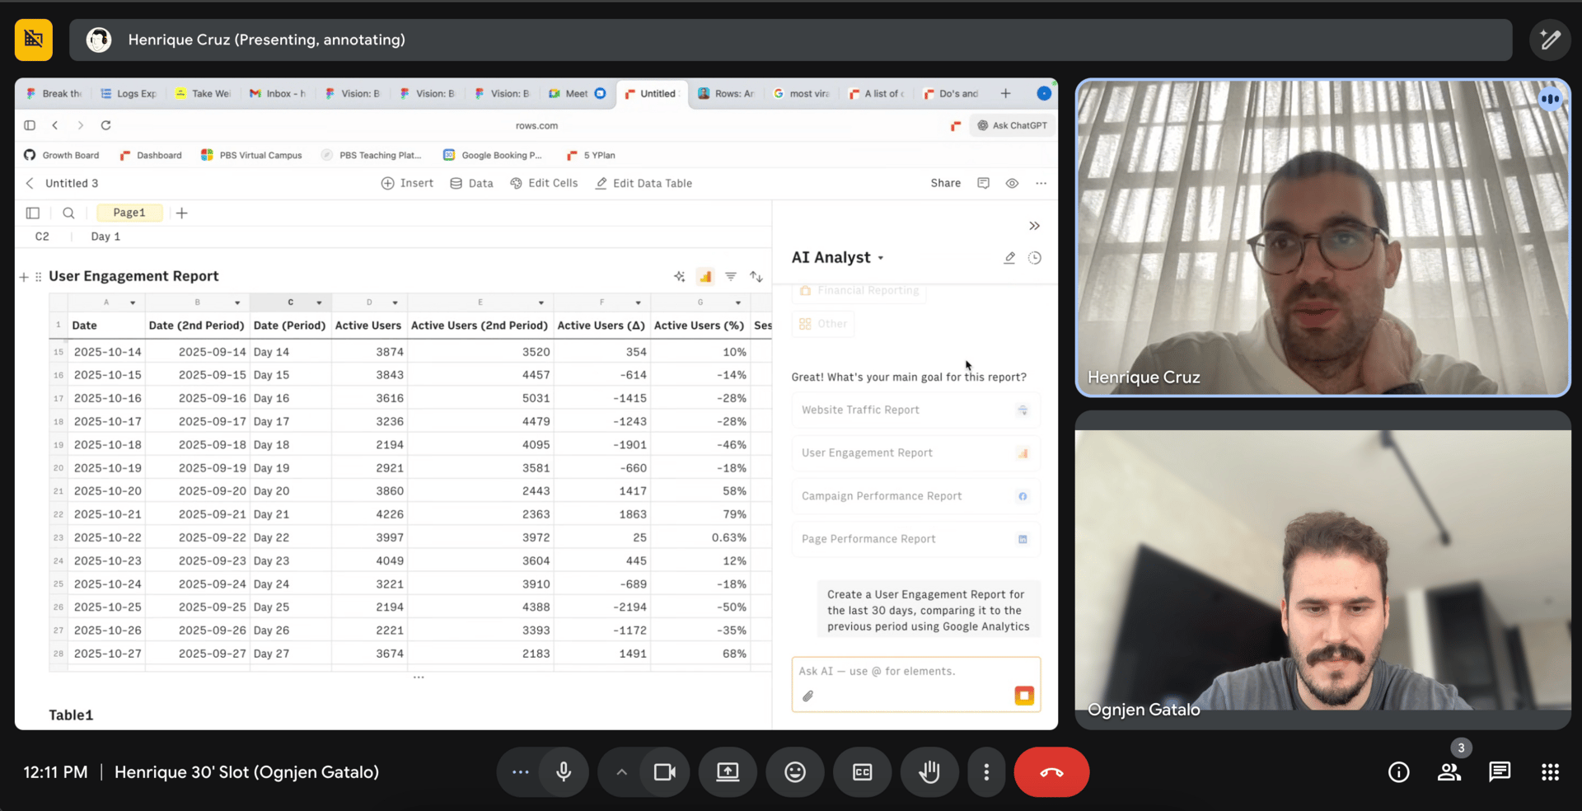Click the yellow stop-presenting icon at top left
The height and width of the screenshot is (811, 1582).
coord(34,40)
